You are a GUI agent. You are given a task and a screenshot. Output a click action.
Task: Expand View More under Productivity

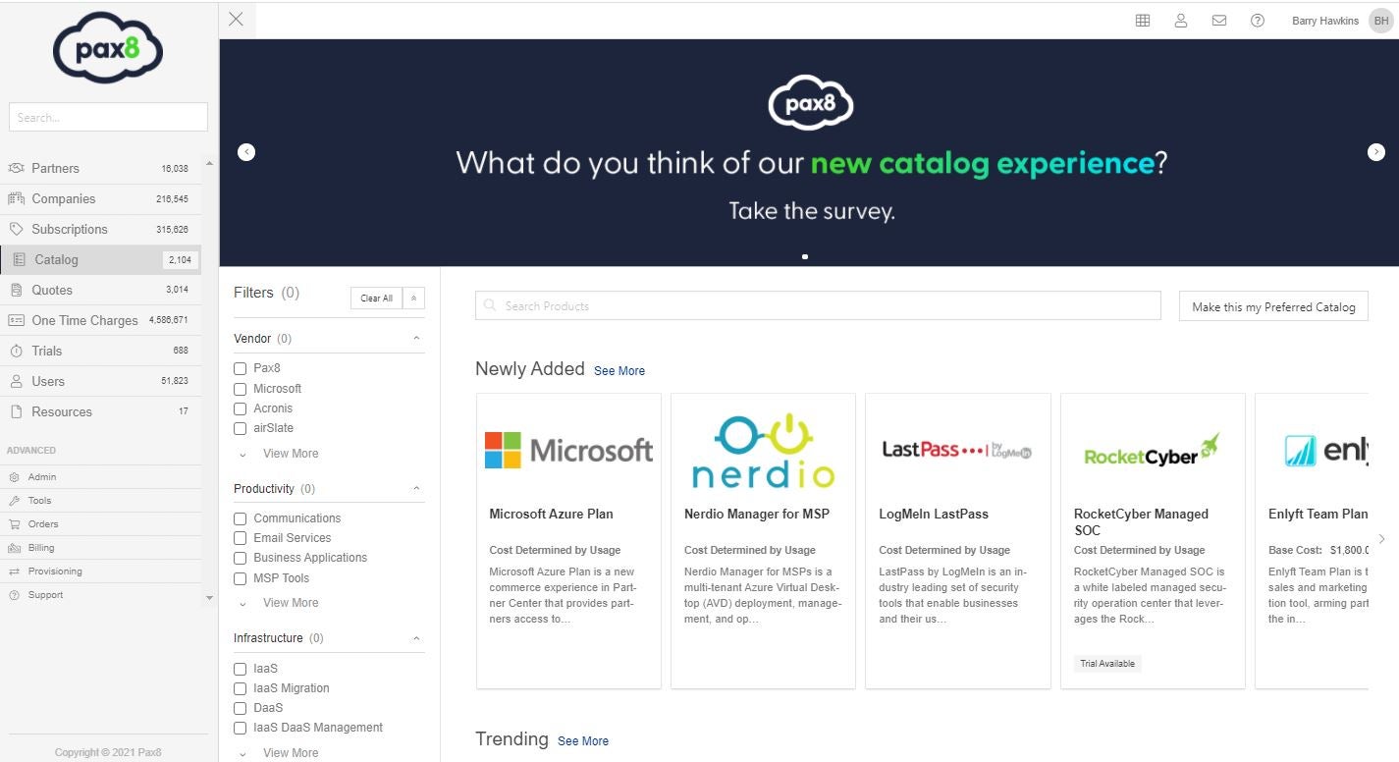291,603
